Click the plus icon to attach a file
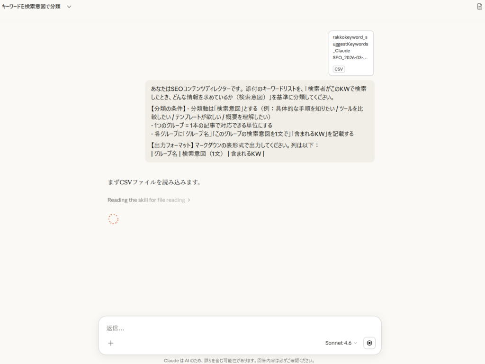Screen dimensions: 485x364 (x=110, y=343)
